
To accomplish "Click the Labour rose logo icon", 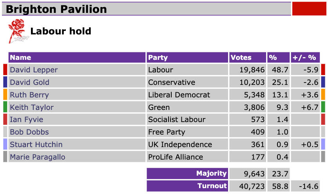I will pos(17,31).
